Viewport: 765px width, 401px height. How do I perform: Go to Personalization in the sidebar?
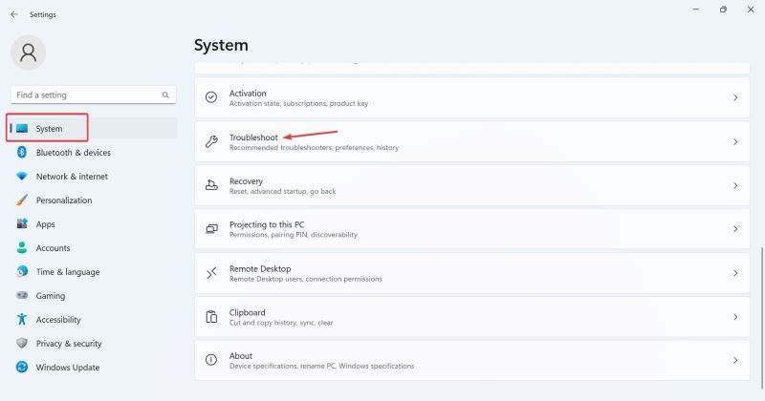(64, 200)
